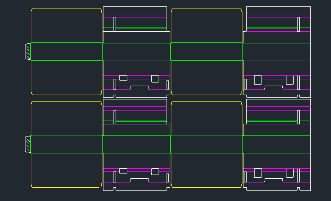The image size is (331, 201).
Task: Select the left square cutout in the lower-left die
Action: coord(123,171)
